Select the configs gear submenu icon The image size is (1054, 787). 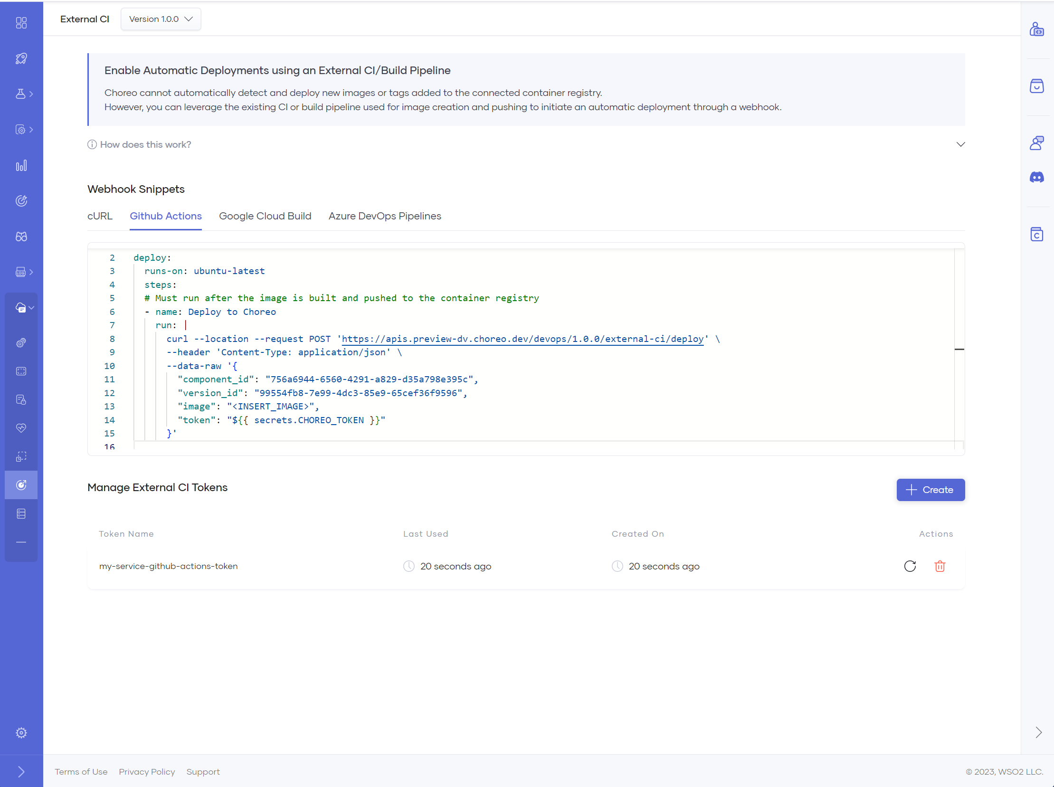coord(21,343)
